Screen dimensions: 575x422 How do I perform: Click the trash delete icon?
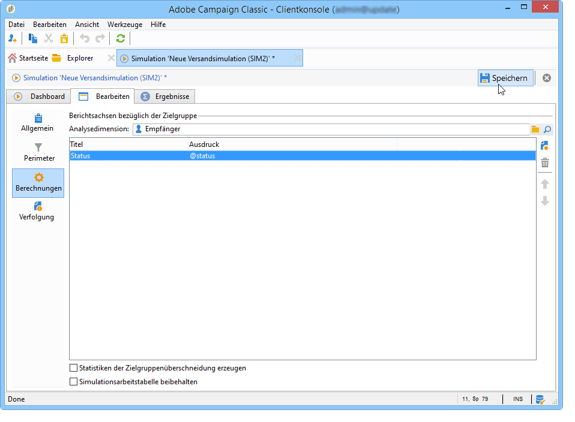coord(545,162)
